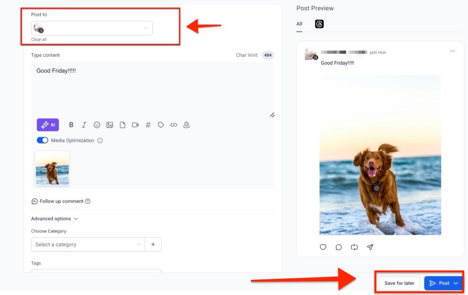Image resolution: width=468 pixels, height=295 pixels.
Task: Insert a hashtag
Action: 148,125
